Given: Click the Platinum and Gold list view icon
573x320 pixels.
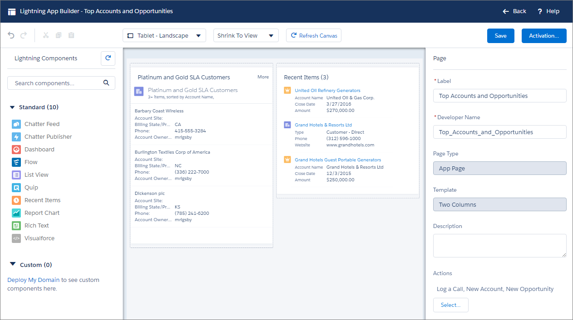Looking at the screenshot, I should pyautogui.click(x=139, y=92).
